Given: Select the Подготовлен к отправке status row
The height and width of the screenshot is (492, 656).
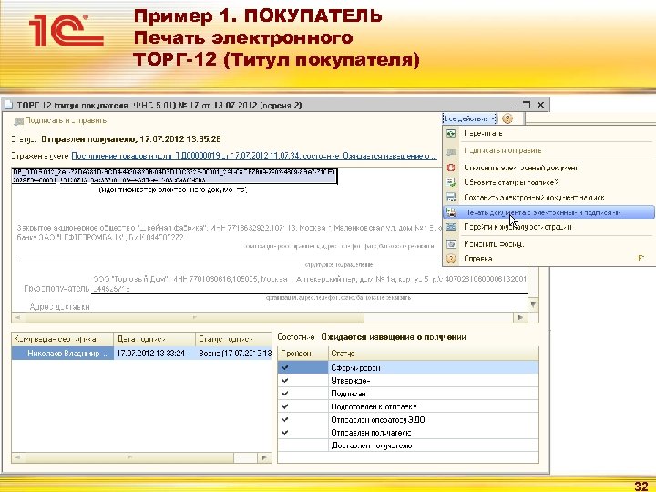Looking at the screenshot, I should coord(408,406).
